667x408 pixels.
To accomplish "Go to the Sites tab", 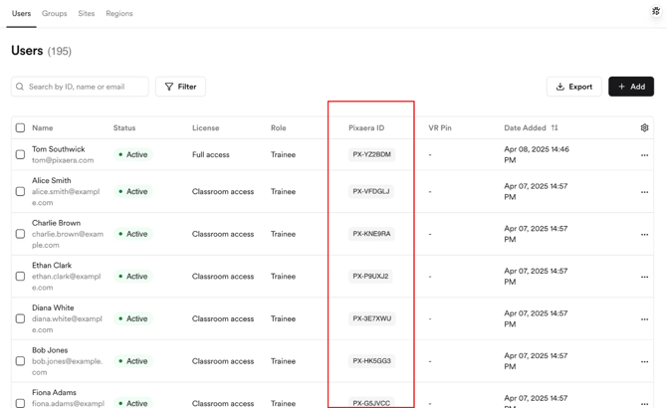I will [x=87, y=14].
